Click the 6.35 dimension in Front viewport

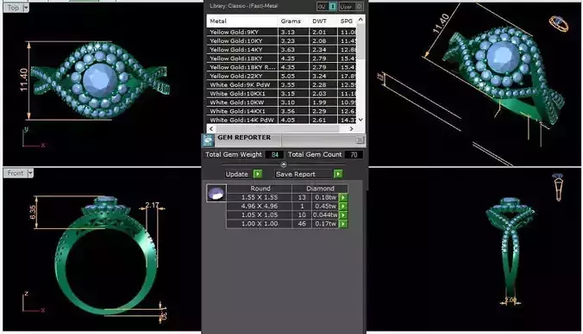coord(33,212)
